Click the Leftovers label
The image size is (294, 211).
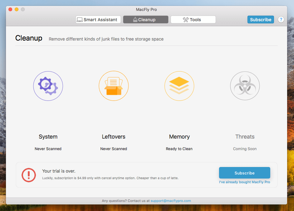pos(114,137)
